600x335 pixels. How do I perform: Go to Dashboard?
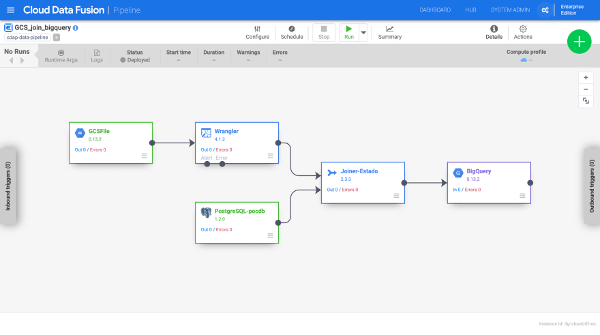pyautogui.click(x=435, y=10)
